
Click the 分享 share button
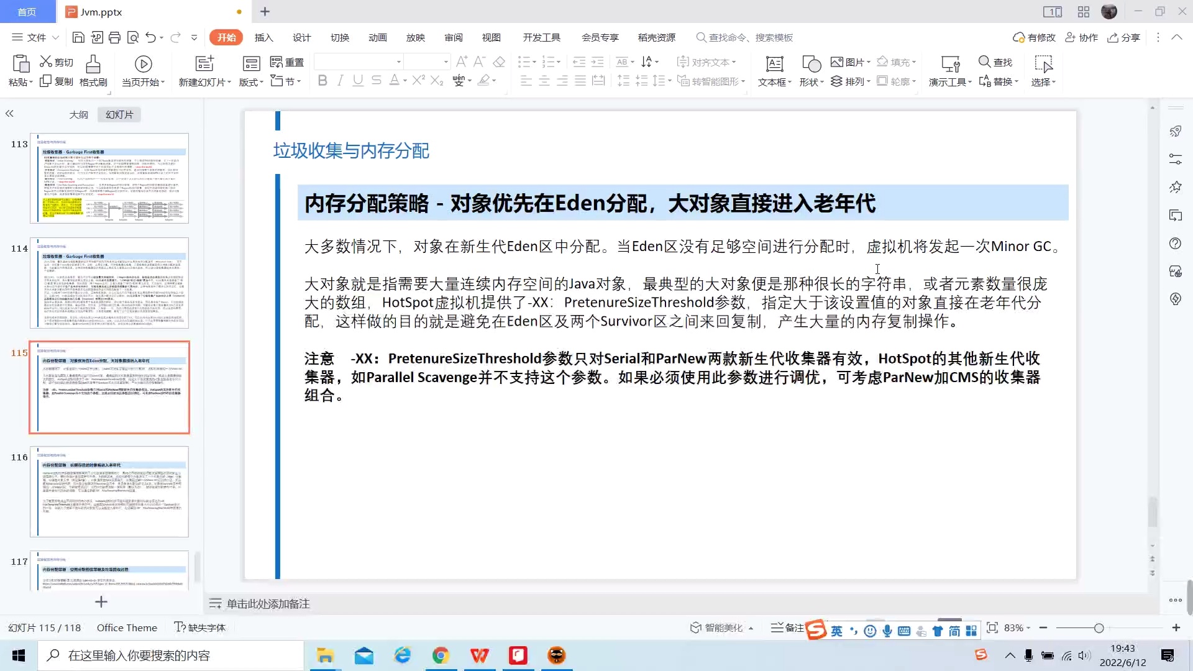1123,37
